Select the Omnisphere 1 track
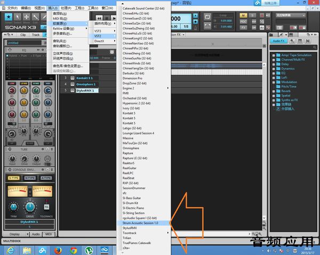 pyautogui.click(x=87, y=84)
